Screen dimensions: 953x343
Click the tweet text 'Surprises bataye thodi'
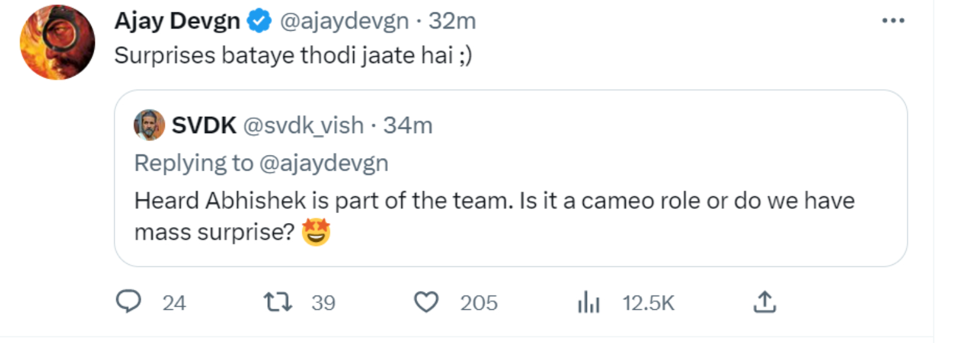pos(292,56)
